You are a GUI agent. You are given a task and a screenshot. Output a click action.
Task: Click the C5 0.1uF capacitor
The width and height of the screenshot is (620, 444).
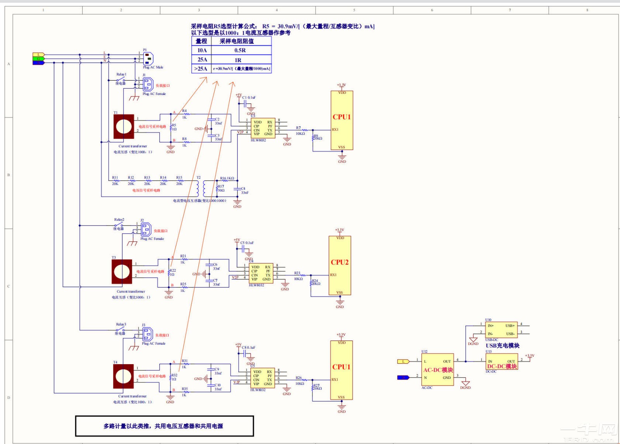click(x=243, y=249)
